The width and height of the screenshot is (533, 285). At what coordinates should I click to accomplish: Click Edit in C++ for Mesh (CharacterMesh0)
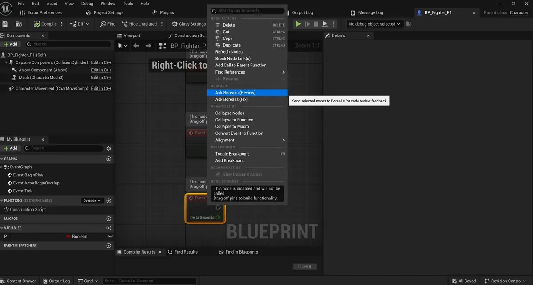point(101,78)
